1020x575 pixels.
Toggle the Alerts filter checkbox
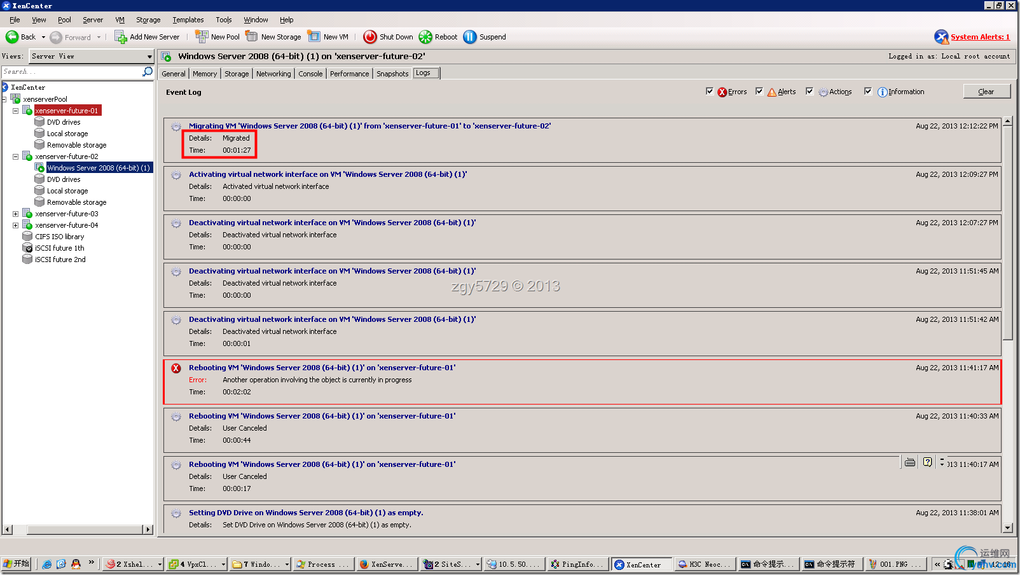(x=759, y=91)
